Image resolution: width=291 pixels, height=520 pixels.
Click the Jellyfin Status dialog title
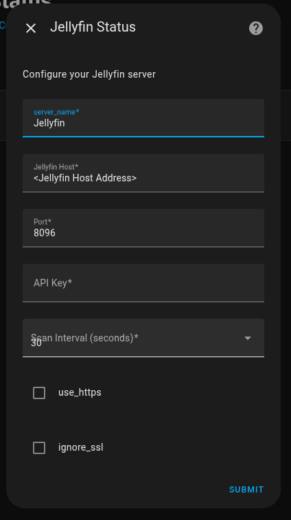[x=93, y=27]
